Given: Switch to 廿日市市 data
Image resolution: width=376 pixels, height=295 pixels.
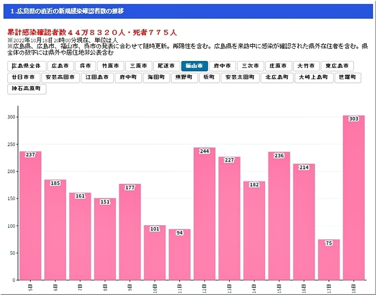Looking at the screenshot, I should tap(25, 78).
